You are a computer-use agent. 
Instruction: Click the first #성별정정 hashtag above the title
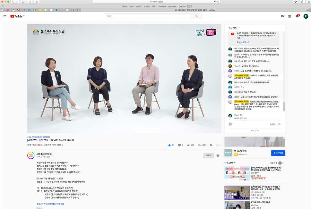(x=47, y=137)
